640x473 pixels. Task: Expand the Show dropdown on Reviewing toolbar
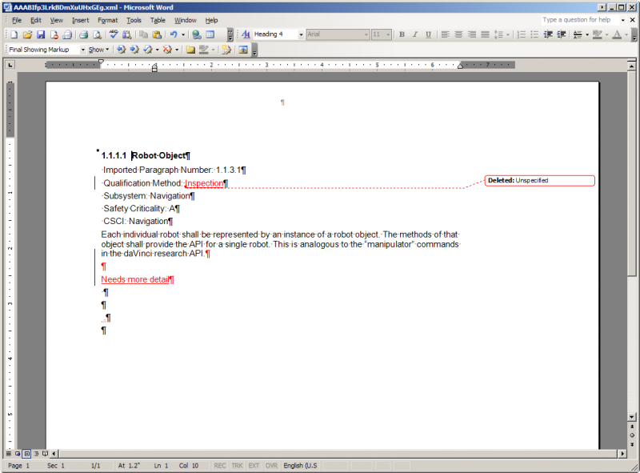[x=99, y=50]
